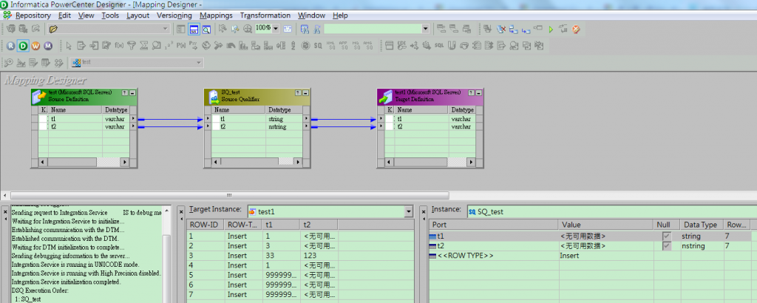Minimize the SQ_test Source Qualifier box

(x=306, y=92)
